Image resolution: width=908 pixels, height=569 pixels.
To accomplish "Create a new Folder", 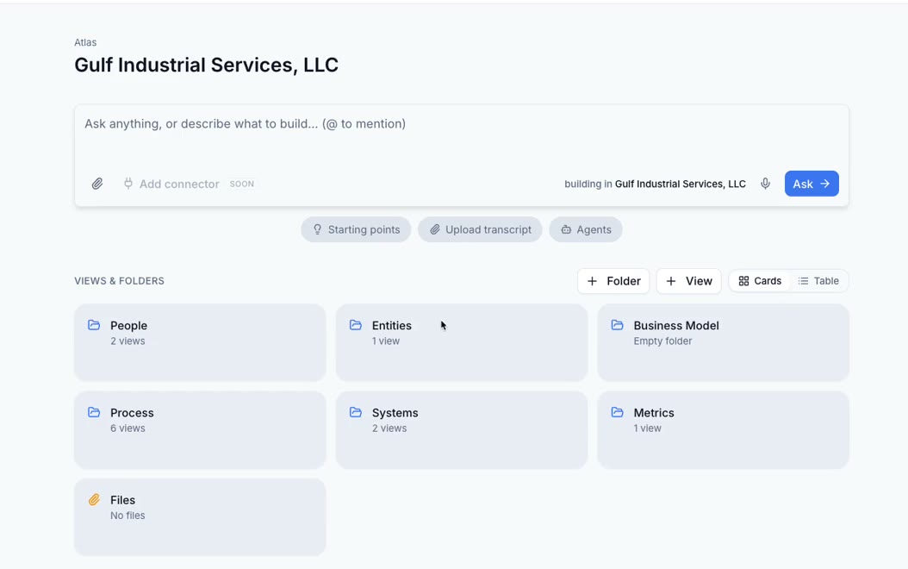I will [613, 281].
